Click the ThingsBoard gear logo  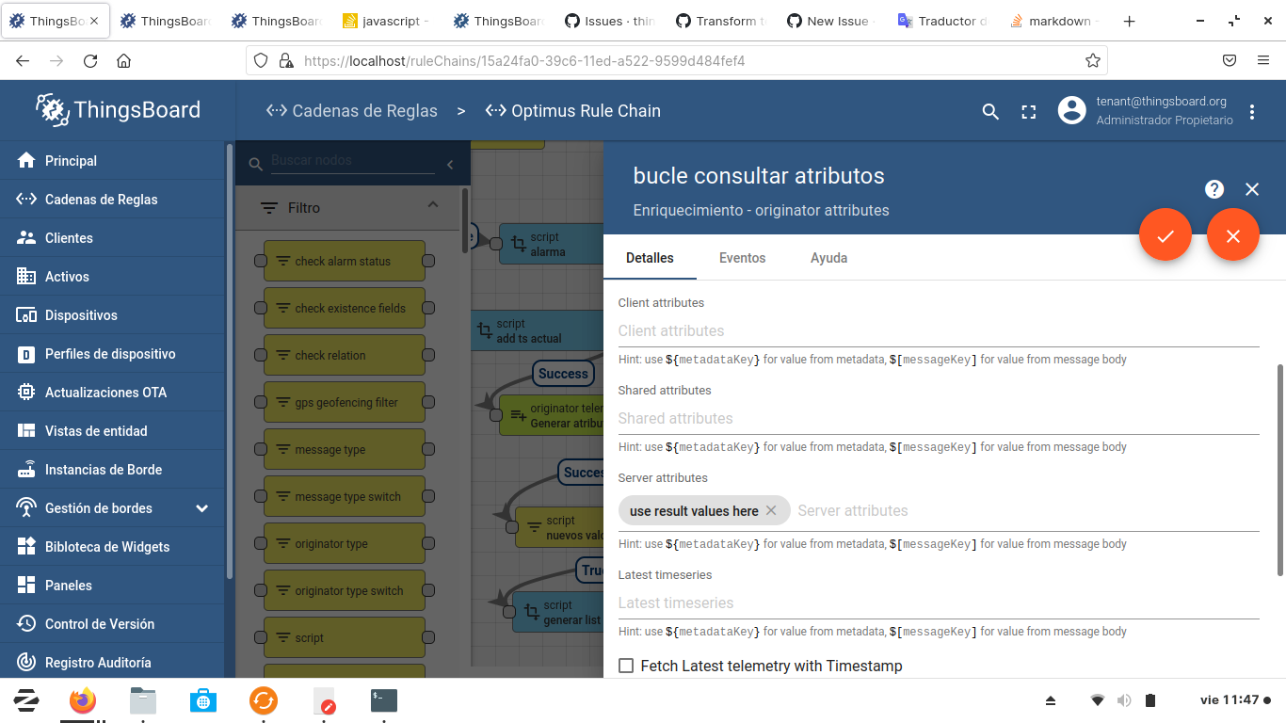52,109
